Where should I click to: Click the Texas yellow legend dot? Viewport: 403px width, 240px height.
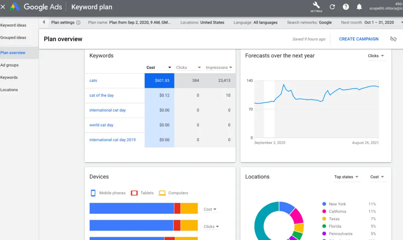coord(324,219)
